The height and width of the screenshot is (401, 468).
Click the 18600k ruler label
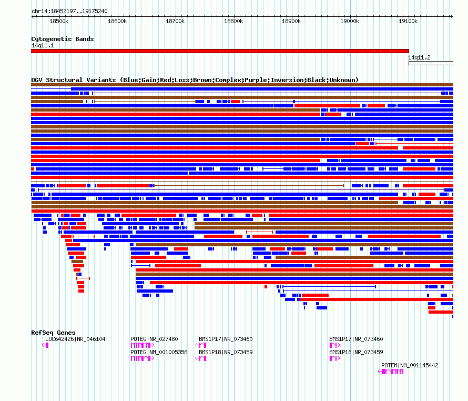point(117,22)
